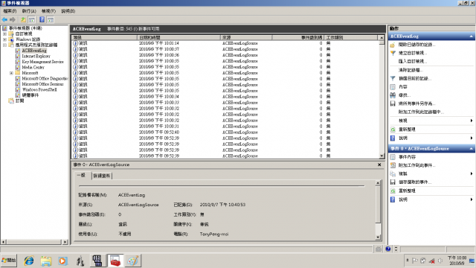Switch to the 詳細資料 tab
Screen dimensions: 476x268
click(x=102, y=176)
